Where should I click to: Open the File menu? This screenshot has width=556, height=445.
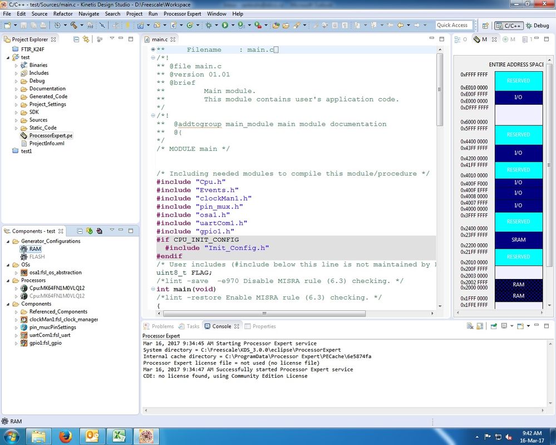[7, 14]
